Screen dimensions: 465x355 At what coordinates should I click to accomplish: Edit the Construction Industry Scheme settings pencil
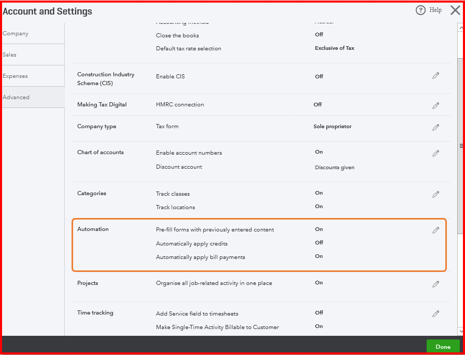click(x=435, y=76)
